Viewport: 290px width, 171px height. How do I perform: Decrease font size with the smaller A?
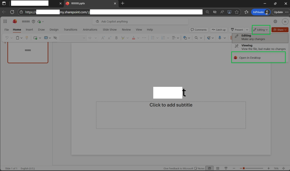110,38
